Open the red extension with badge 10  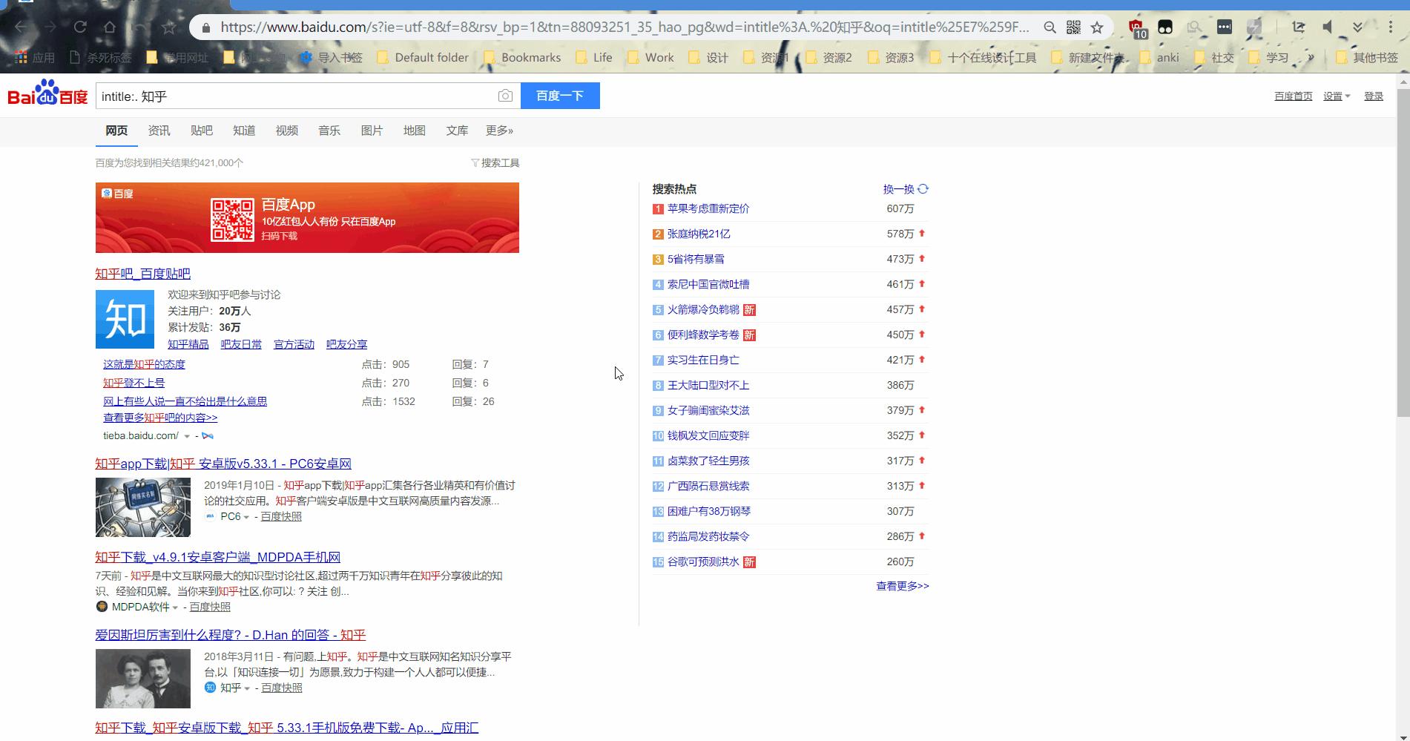1137,28
